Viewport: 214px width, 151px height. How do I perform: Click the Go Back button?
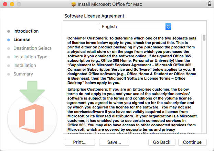click(x=162, y=142)
